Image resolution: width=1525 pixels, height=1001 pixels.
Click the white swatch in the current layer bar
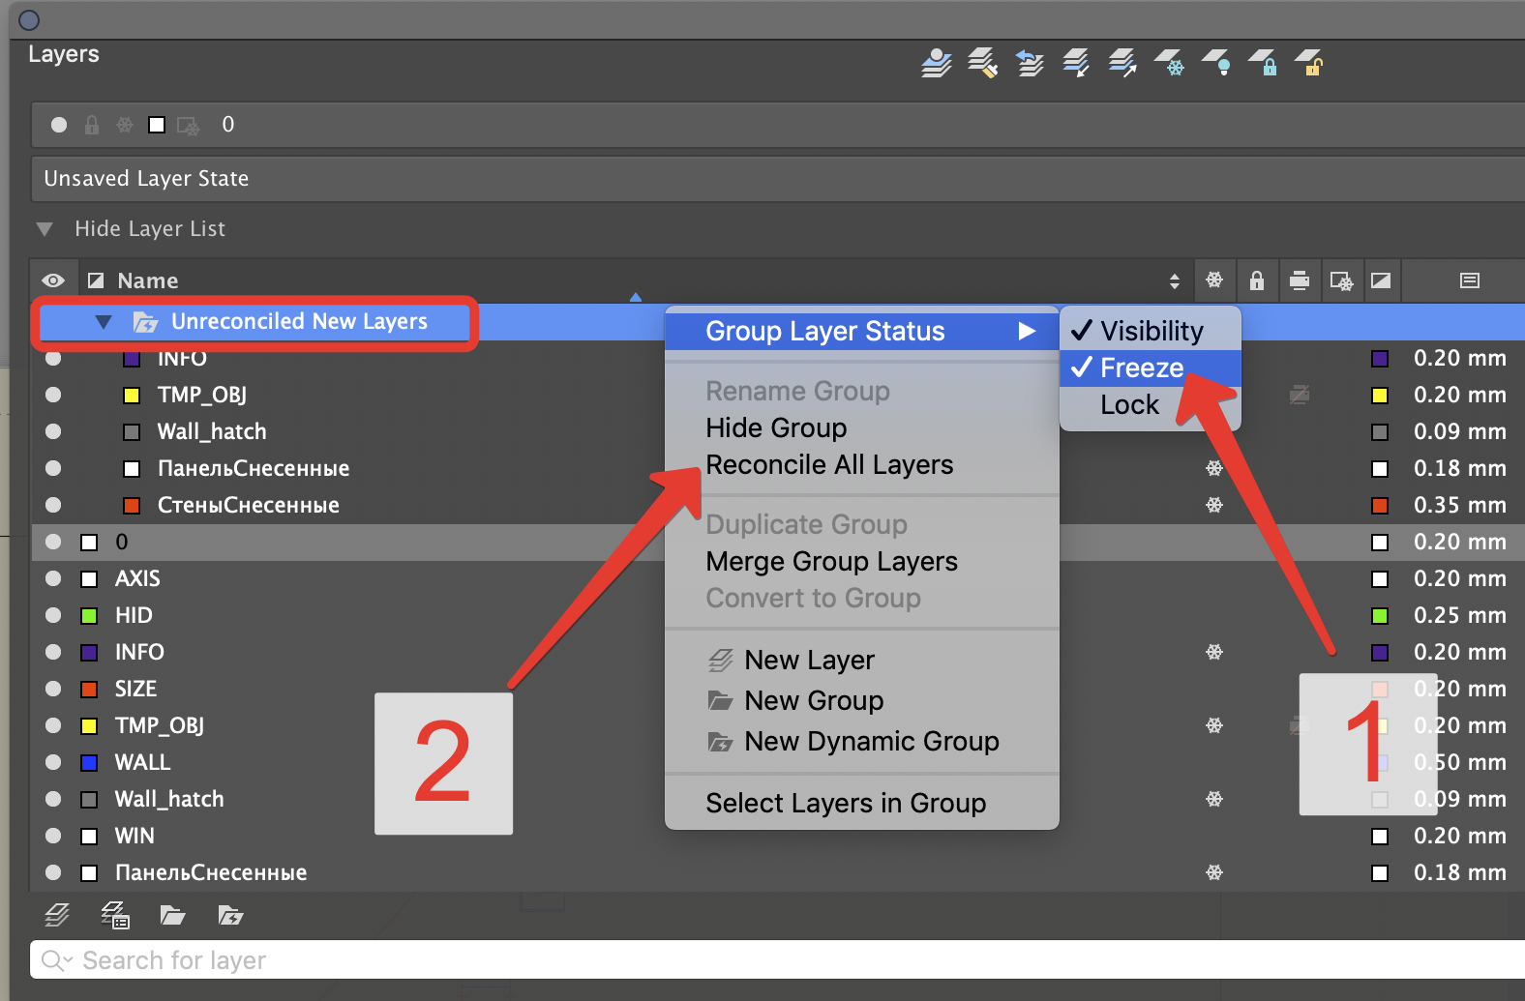157,125
